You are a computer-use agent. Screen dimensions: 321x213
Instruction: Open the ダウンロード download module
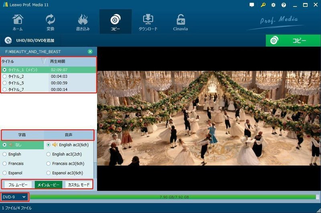[x=148, y=22]
